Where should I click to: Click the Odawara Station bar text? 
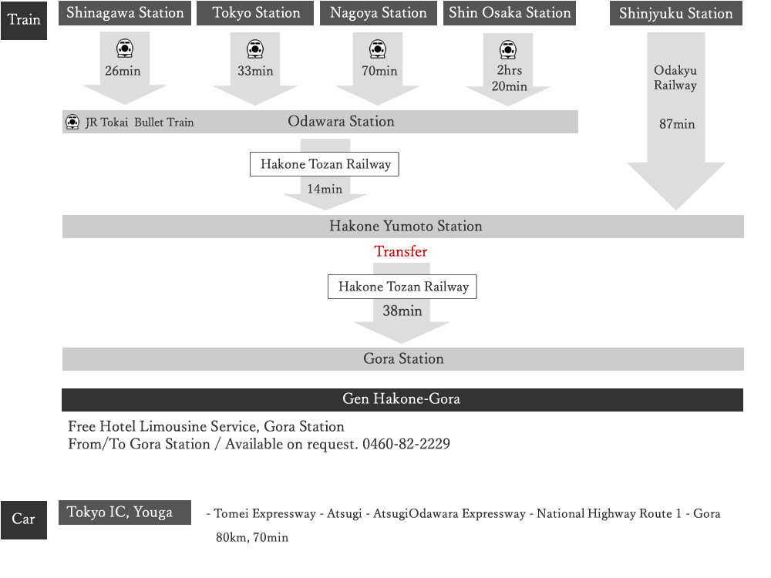(x=341, y=122)
